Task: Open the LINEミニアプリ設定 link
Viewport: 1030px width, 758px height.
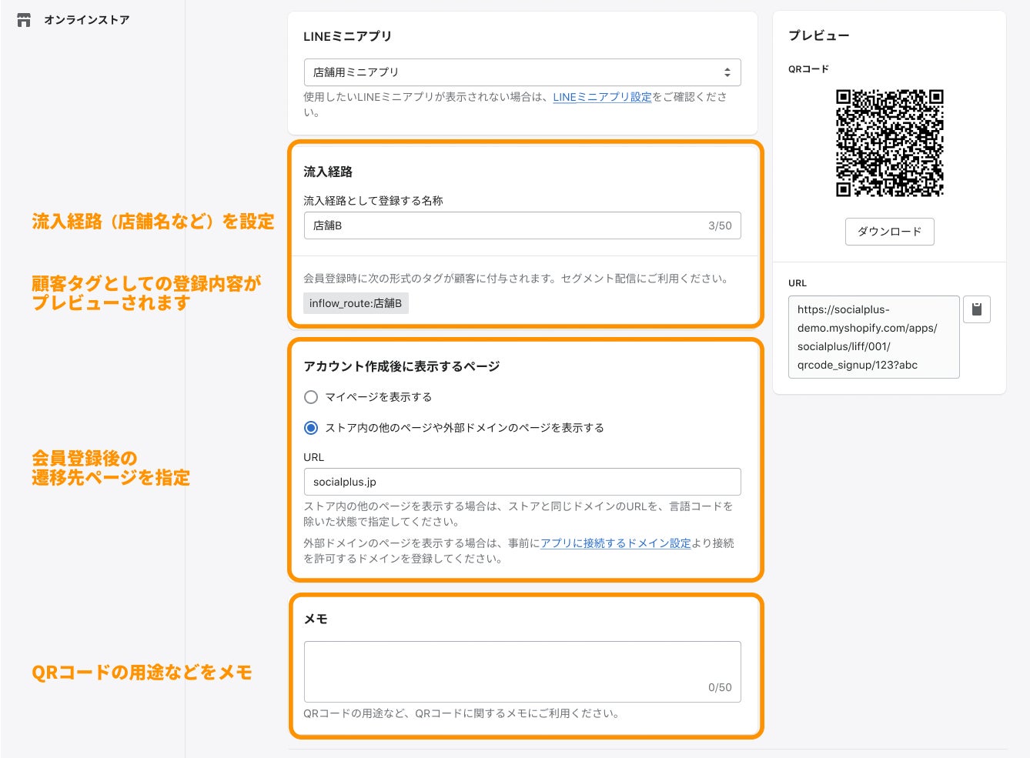Action: tap(602, 97)
